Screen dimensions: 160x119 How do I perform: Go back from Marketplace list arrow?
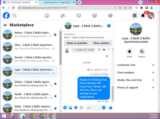pos(5,25)
